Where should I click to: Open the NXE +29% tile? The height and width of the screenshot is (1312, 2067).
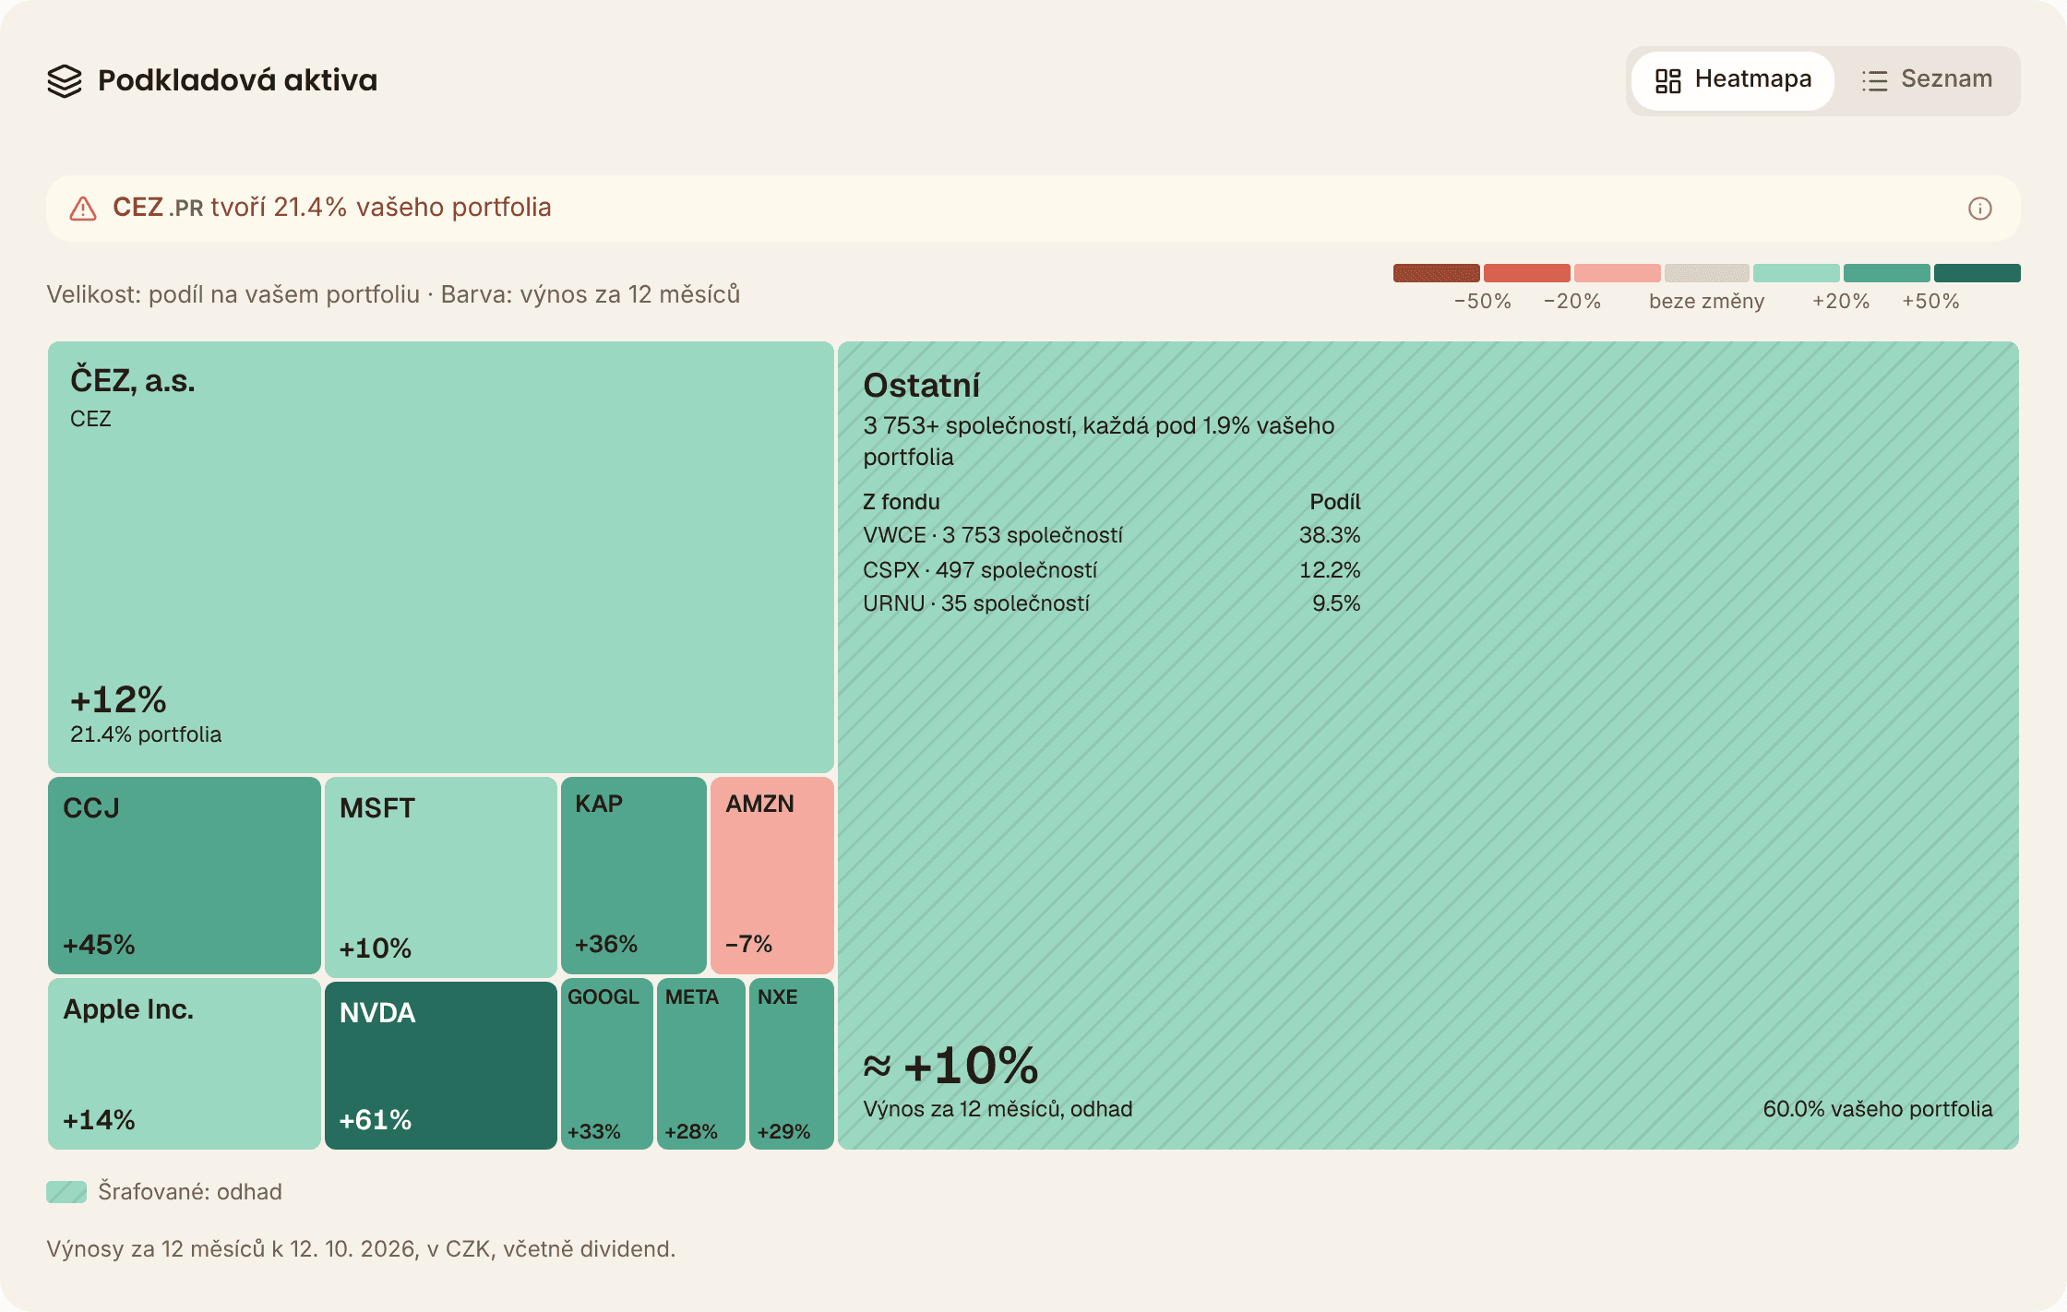[792, 1064]
